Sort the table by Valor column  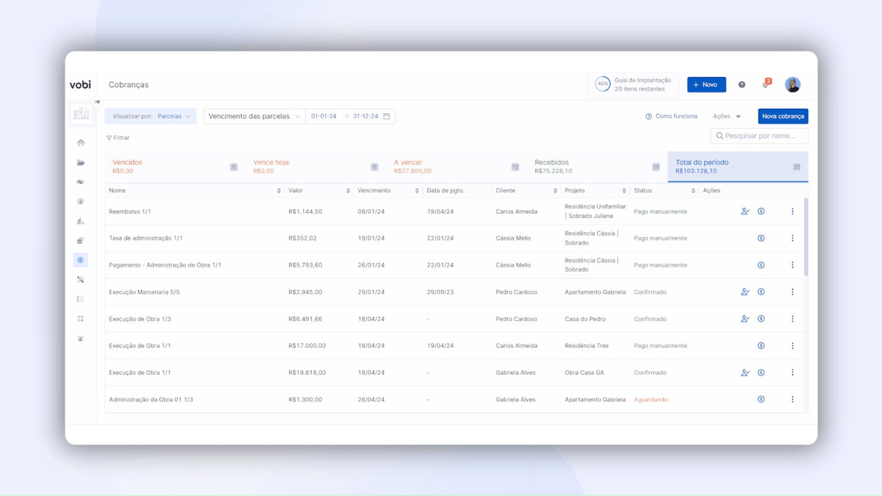point(348,191)
